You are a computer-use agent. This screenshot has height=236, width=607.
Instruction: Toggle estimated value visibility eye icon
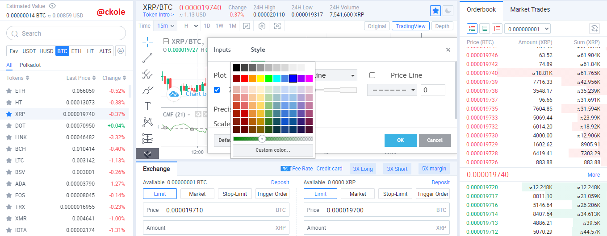52,6
